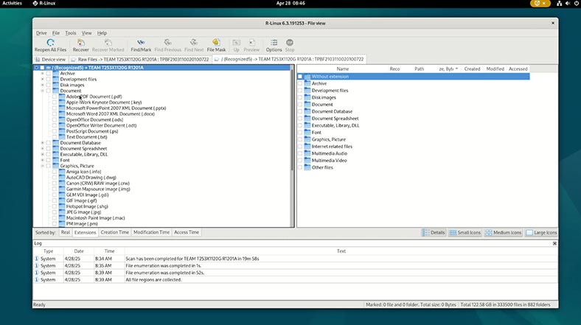This screenshot has height=325, width=581.
Task: Check the Microsoft Word 2007 XML Document checkbox
Action: point(55,113)
